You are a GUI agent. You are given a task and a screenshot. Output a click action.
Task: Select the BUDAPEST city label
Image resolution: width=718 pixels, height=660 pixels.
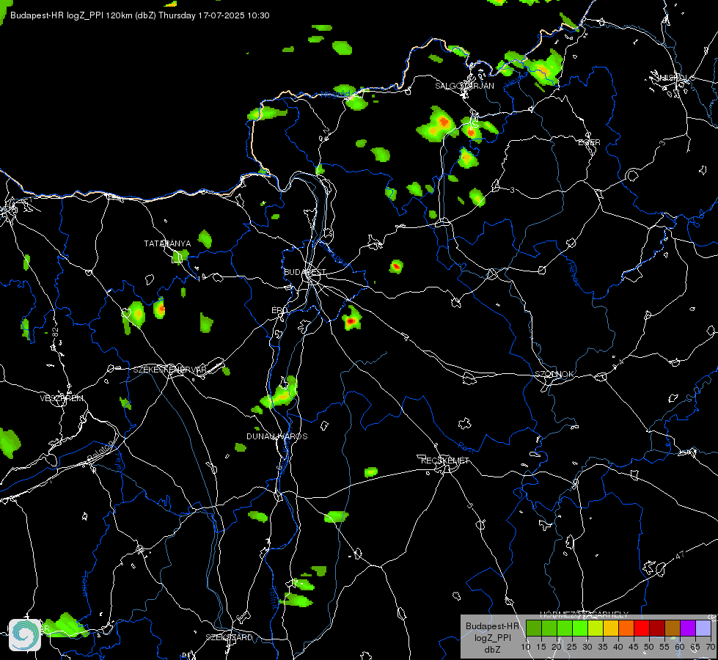[305, 272]
